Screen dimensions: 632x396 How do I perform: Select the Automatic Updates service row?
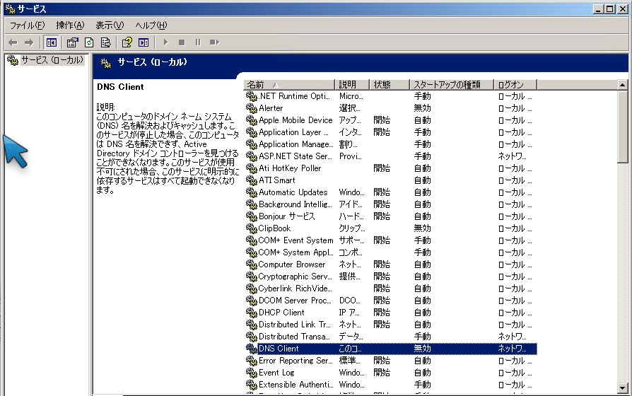[293, 192]
